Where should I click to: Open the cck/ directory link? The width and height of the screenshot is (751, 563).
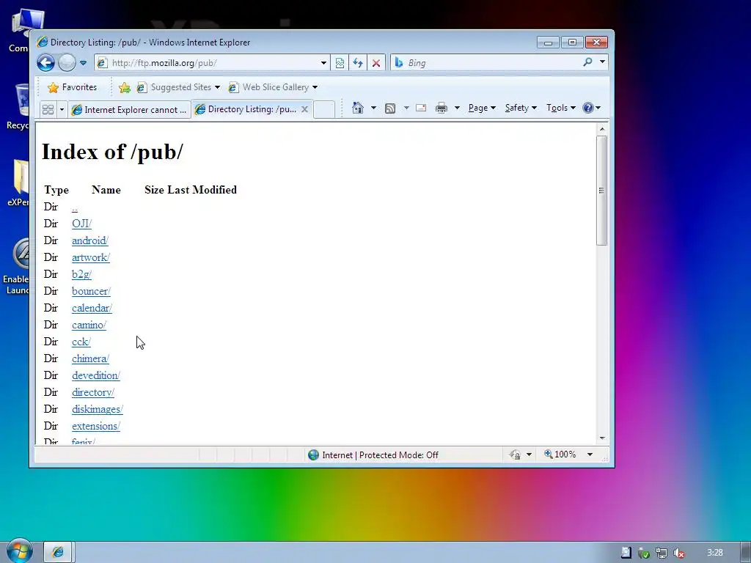[81, 342]
